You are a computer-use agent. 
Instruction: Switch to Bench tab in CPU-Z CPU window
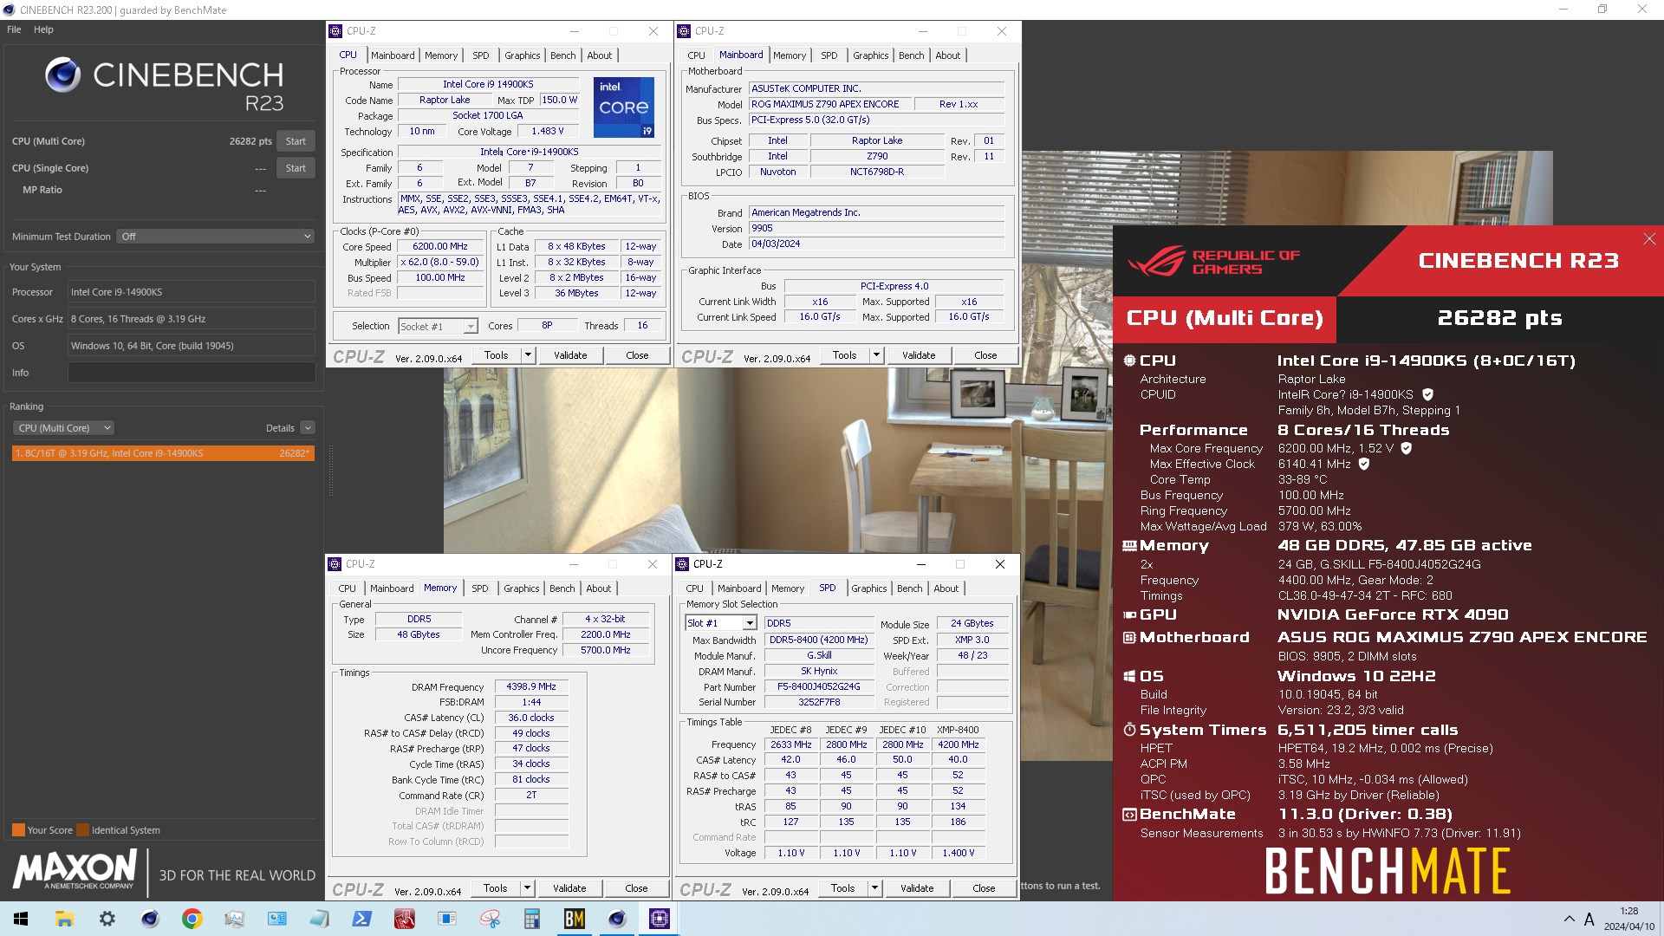[562, 55]
